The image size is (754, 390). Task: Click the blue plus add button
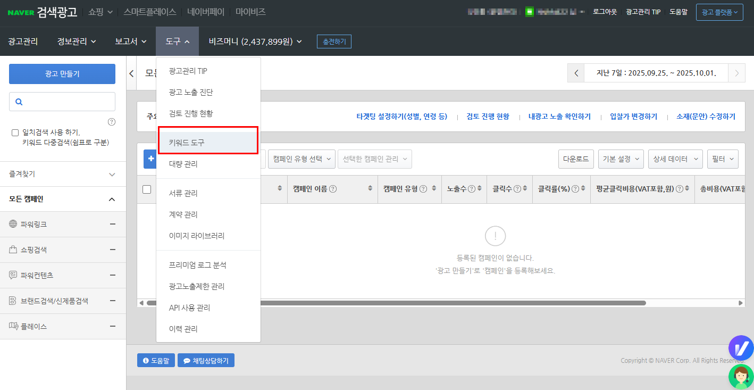click(150, 159)
